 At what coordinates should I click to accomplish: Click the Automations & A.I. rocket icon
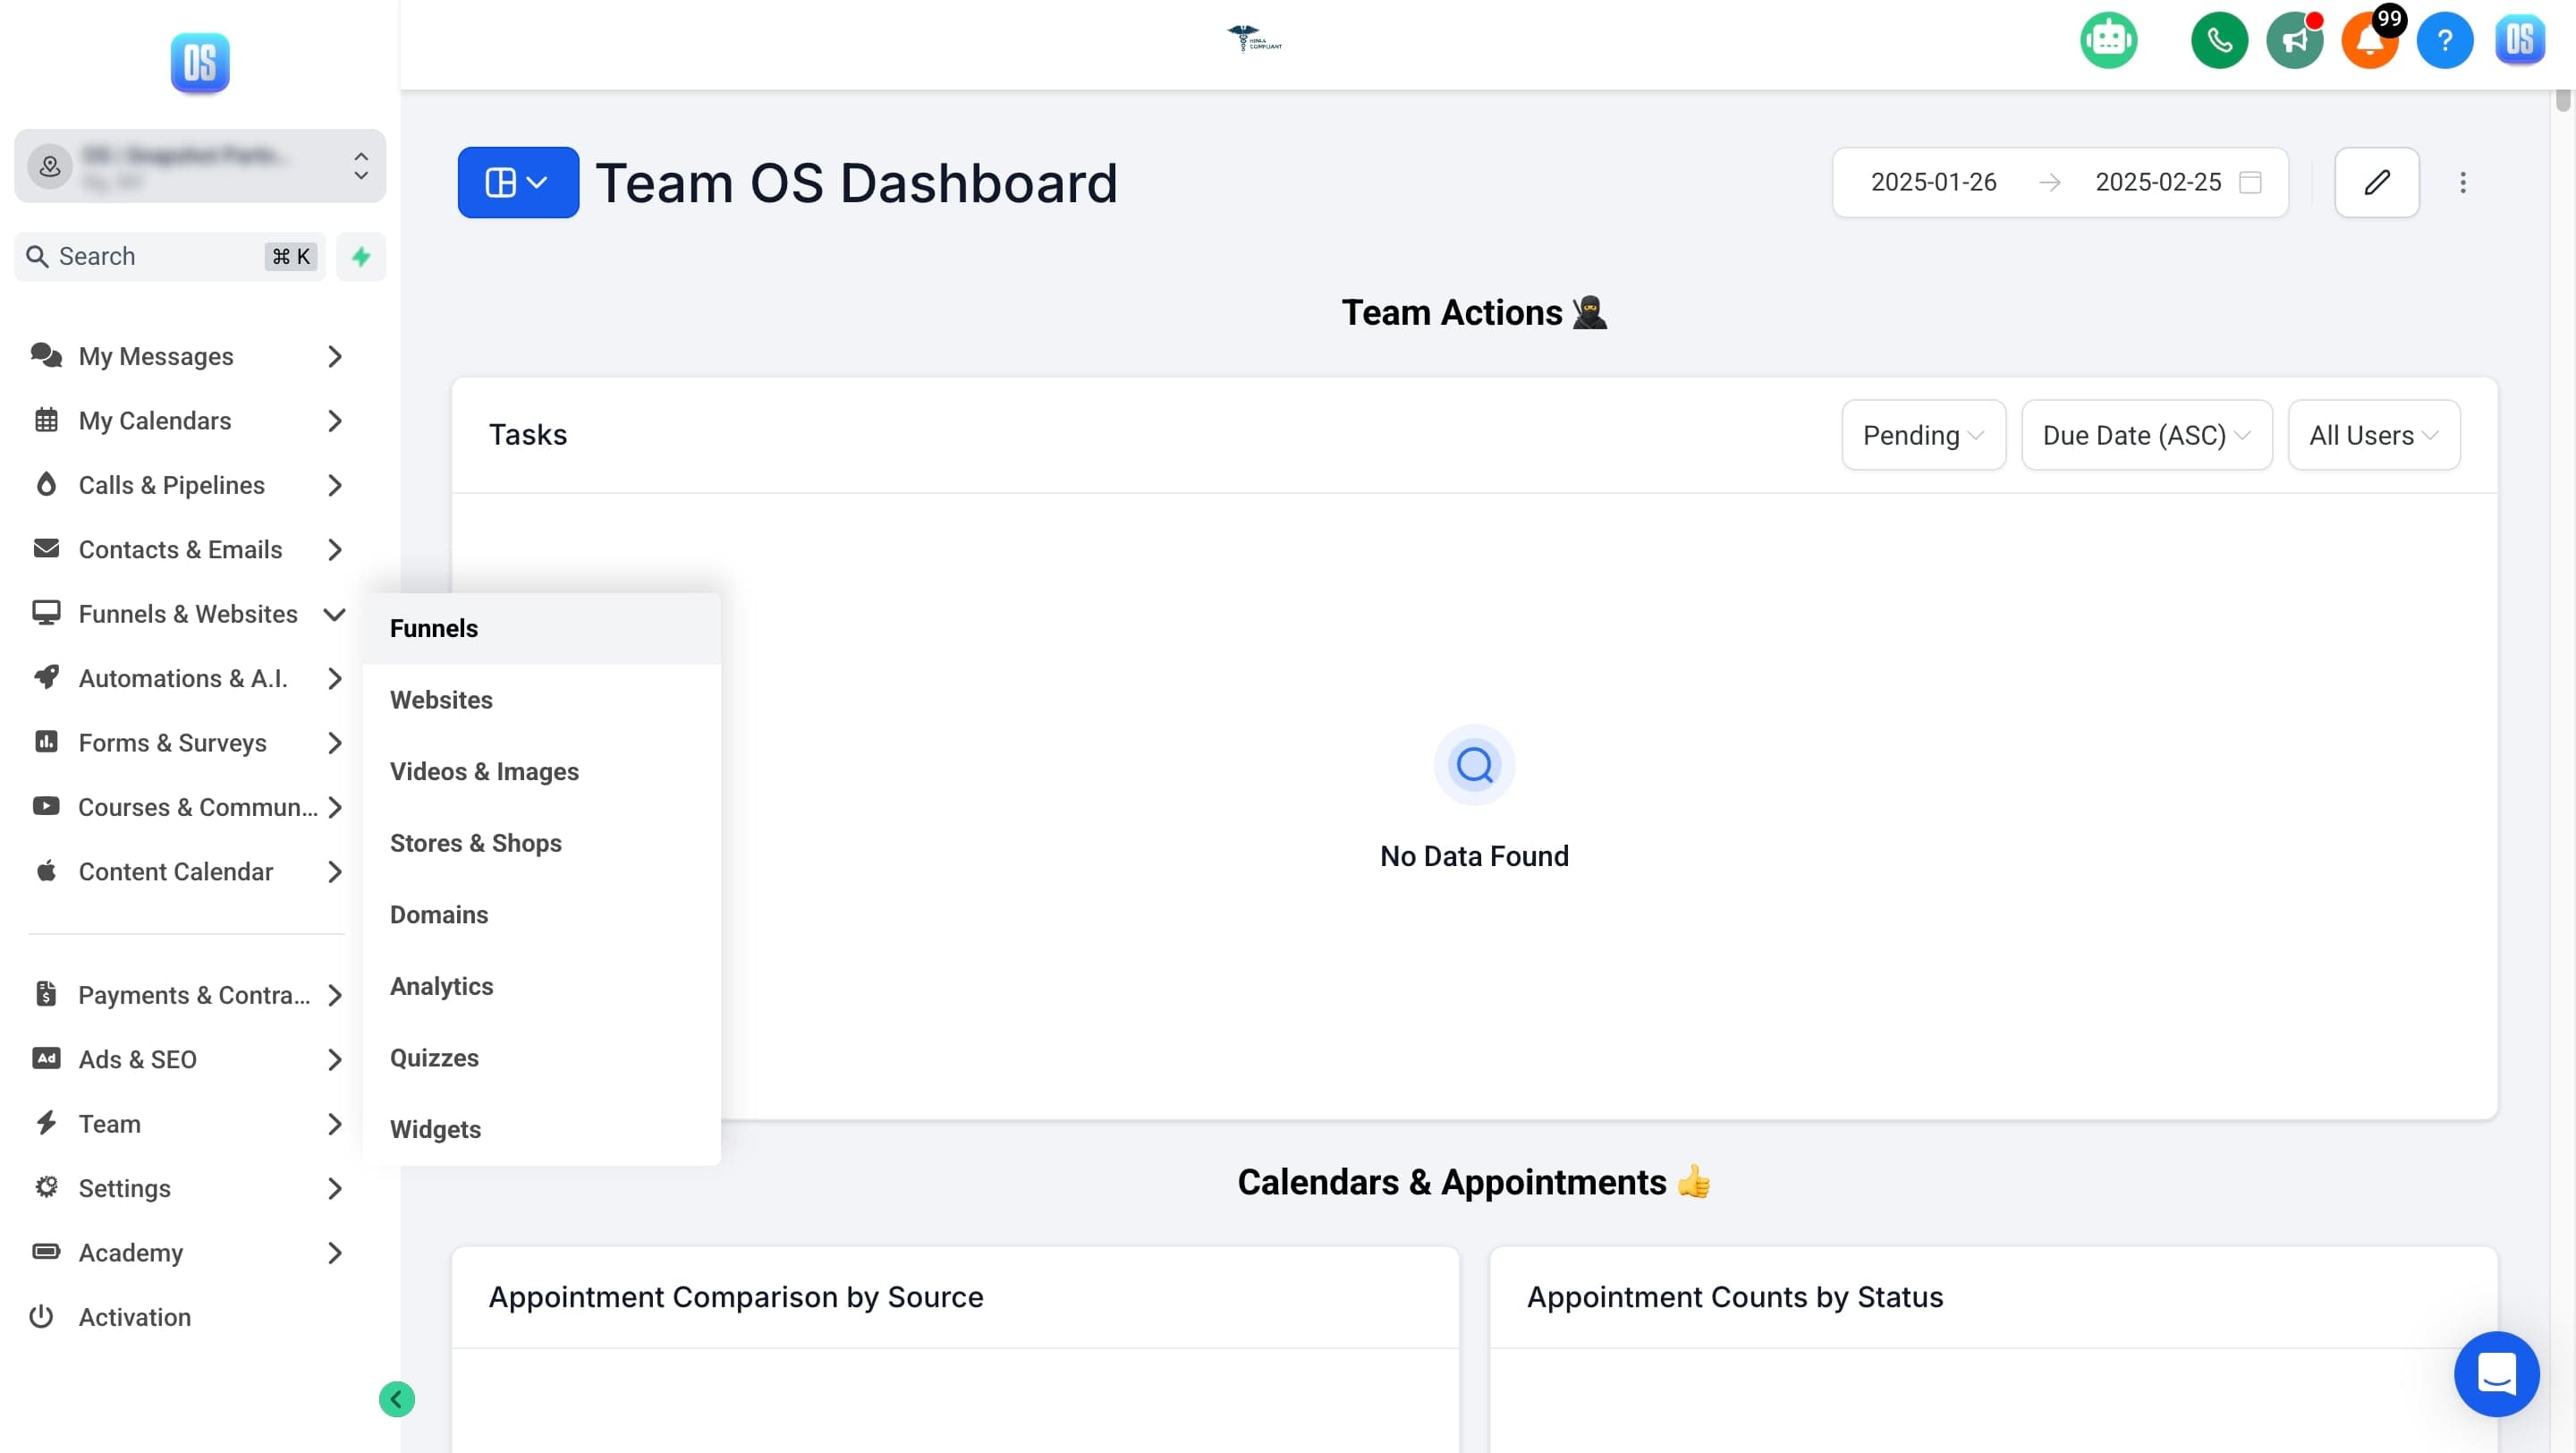46,677
